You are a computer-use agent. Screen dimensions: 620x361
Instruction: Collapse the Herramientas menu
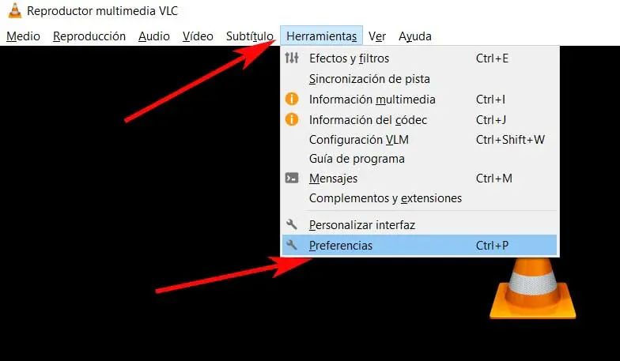[x=321, y=36]
